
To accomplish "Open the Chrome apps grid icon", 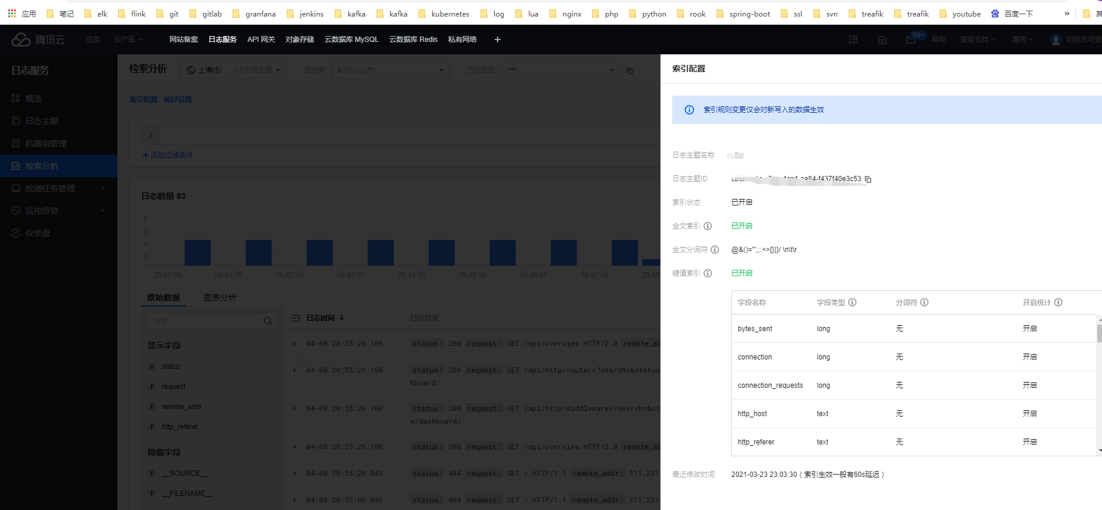I will coord(12,13).
